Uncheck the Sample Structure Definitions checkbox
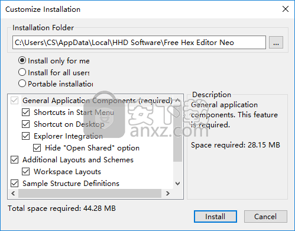 (14, 184)
